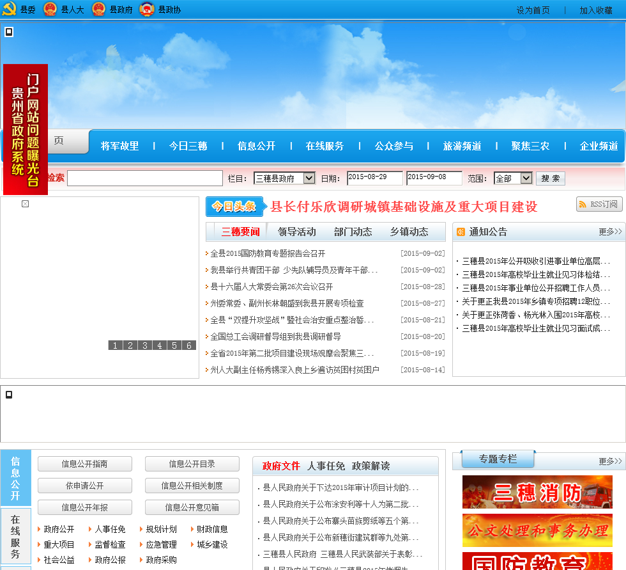Open news 全县2015国防教育专题报告会召开
626x570 pixels.
(268, 253)
